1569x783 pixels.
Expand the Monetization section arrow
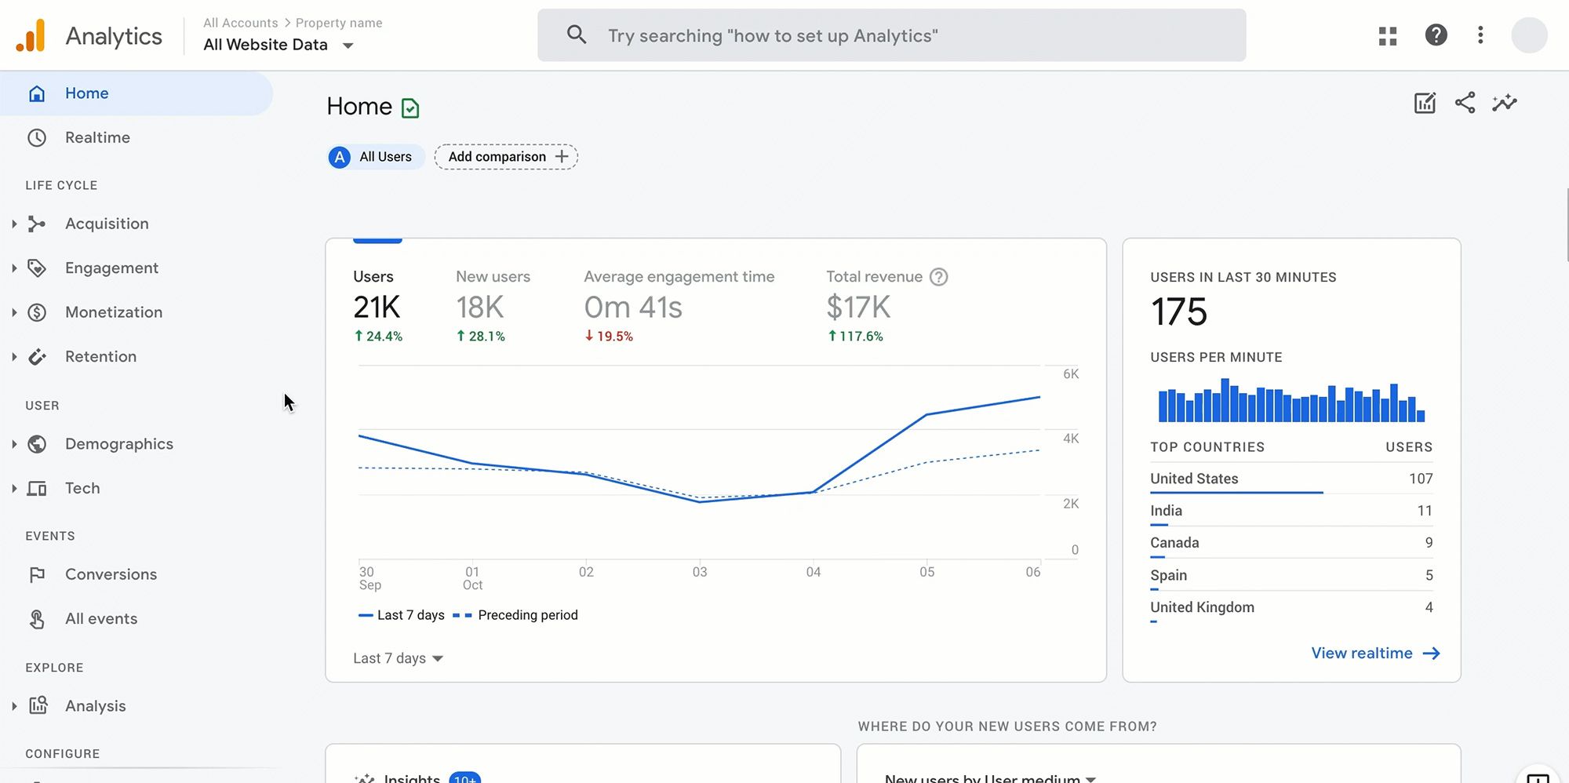coord(14,312)
